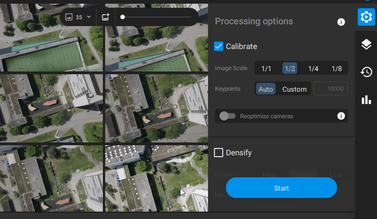Click the thumbnail size slider handle
The height and width of the screenshot is (219, 377).
coord(122,17)
